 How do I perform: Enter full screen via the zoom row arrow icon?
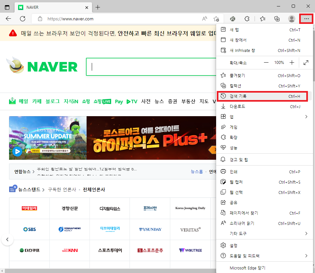tap(306, 63)
